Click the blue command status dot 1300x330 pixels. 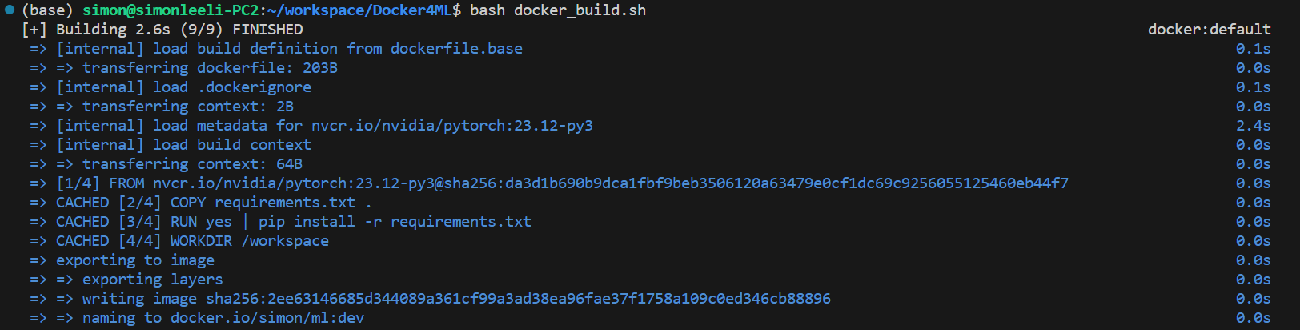(10, 10)
